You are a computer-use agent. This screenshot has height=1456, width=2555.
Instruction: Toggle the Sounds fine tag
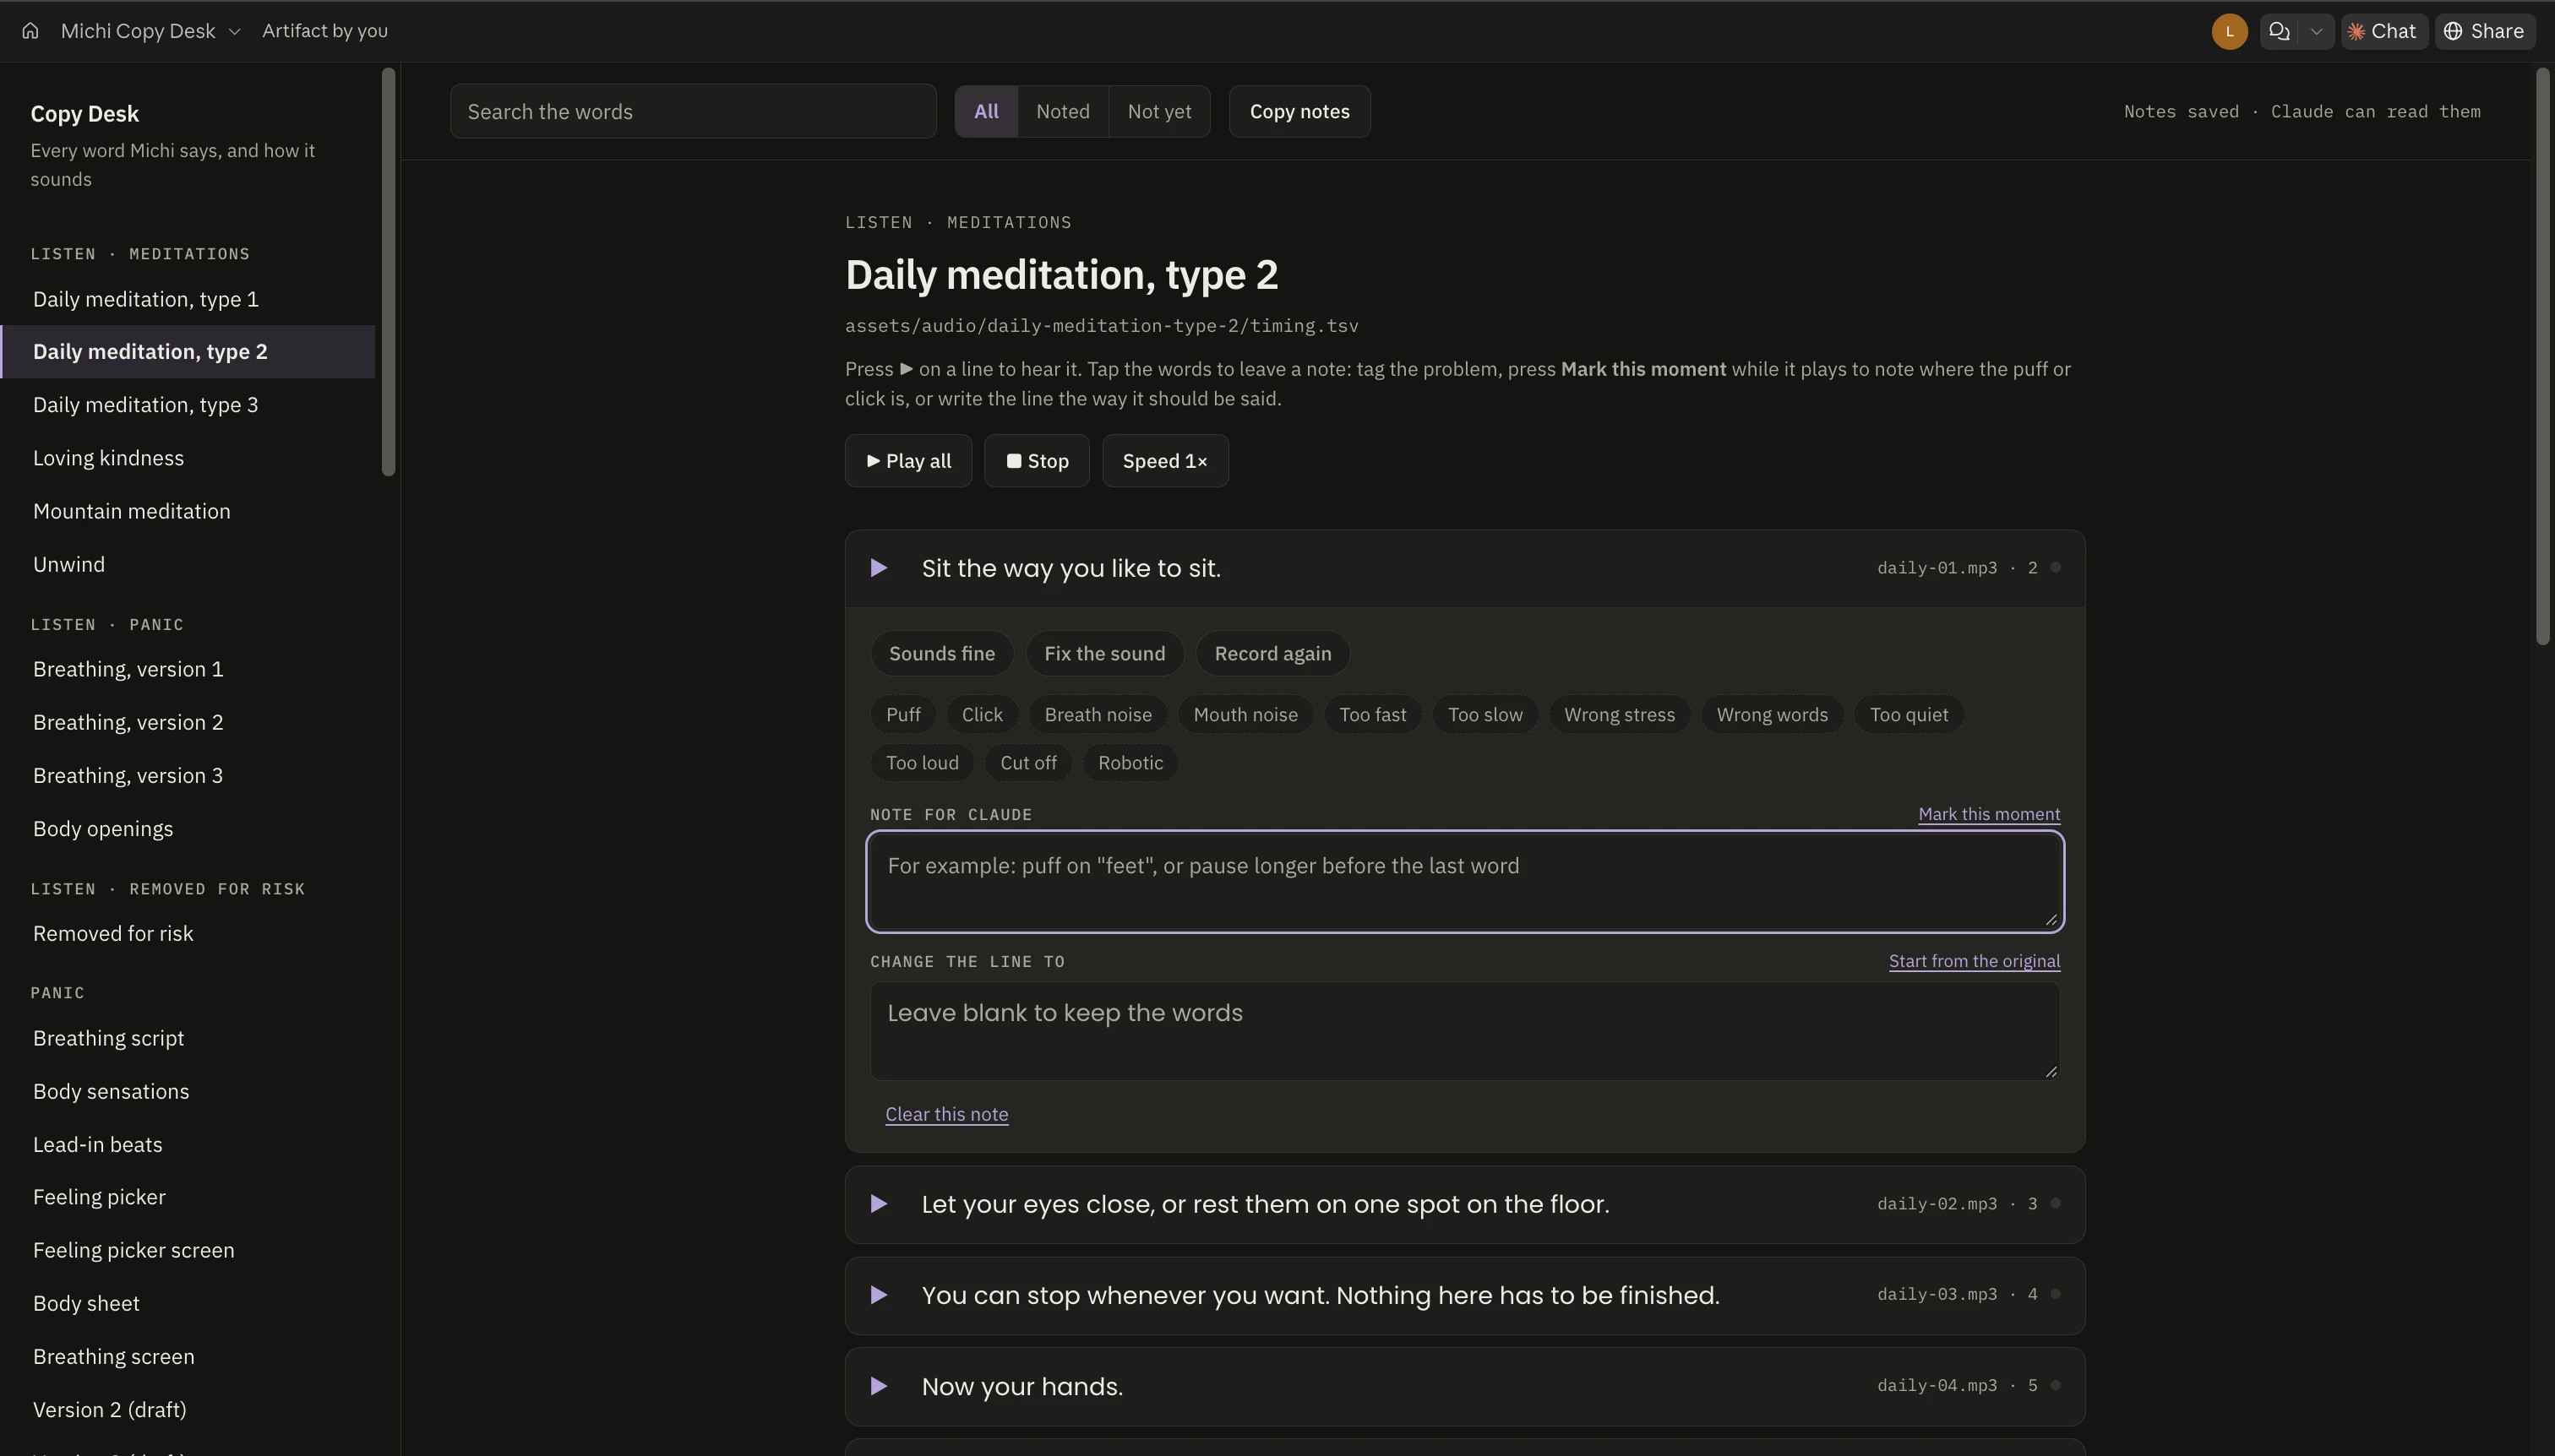click(941, 653)
